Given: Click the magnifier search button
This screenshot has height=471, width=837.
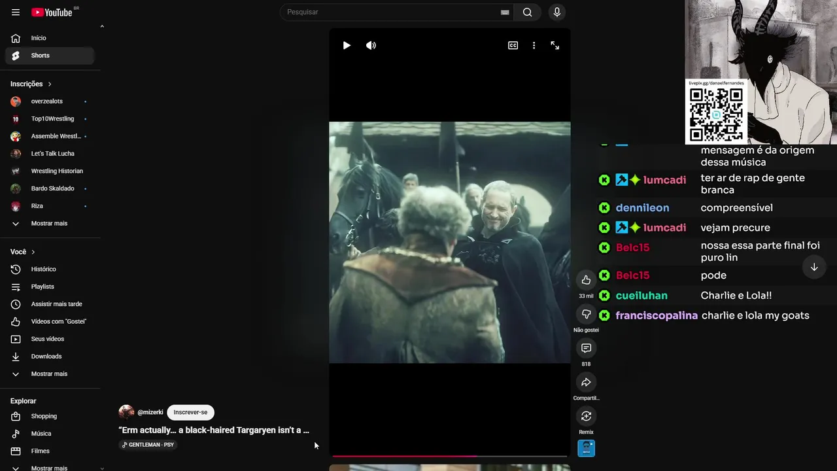Looking at the screenshot, I should 528,12.
